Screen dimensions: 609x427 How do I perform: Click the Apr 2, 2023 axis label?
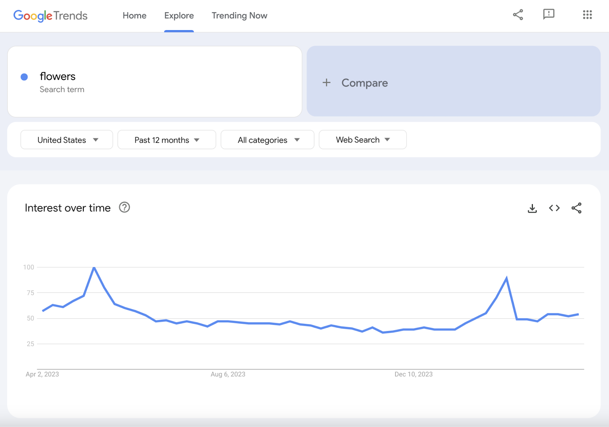42,374
